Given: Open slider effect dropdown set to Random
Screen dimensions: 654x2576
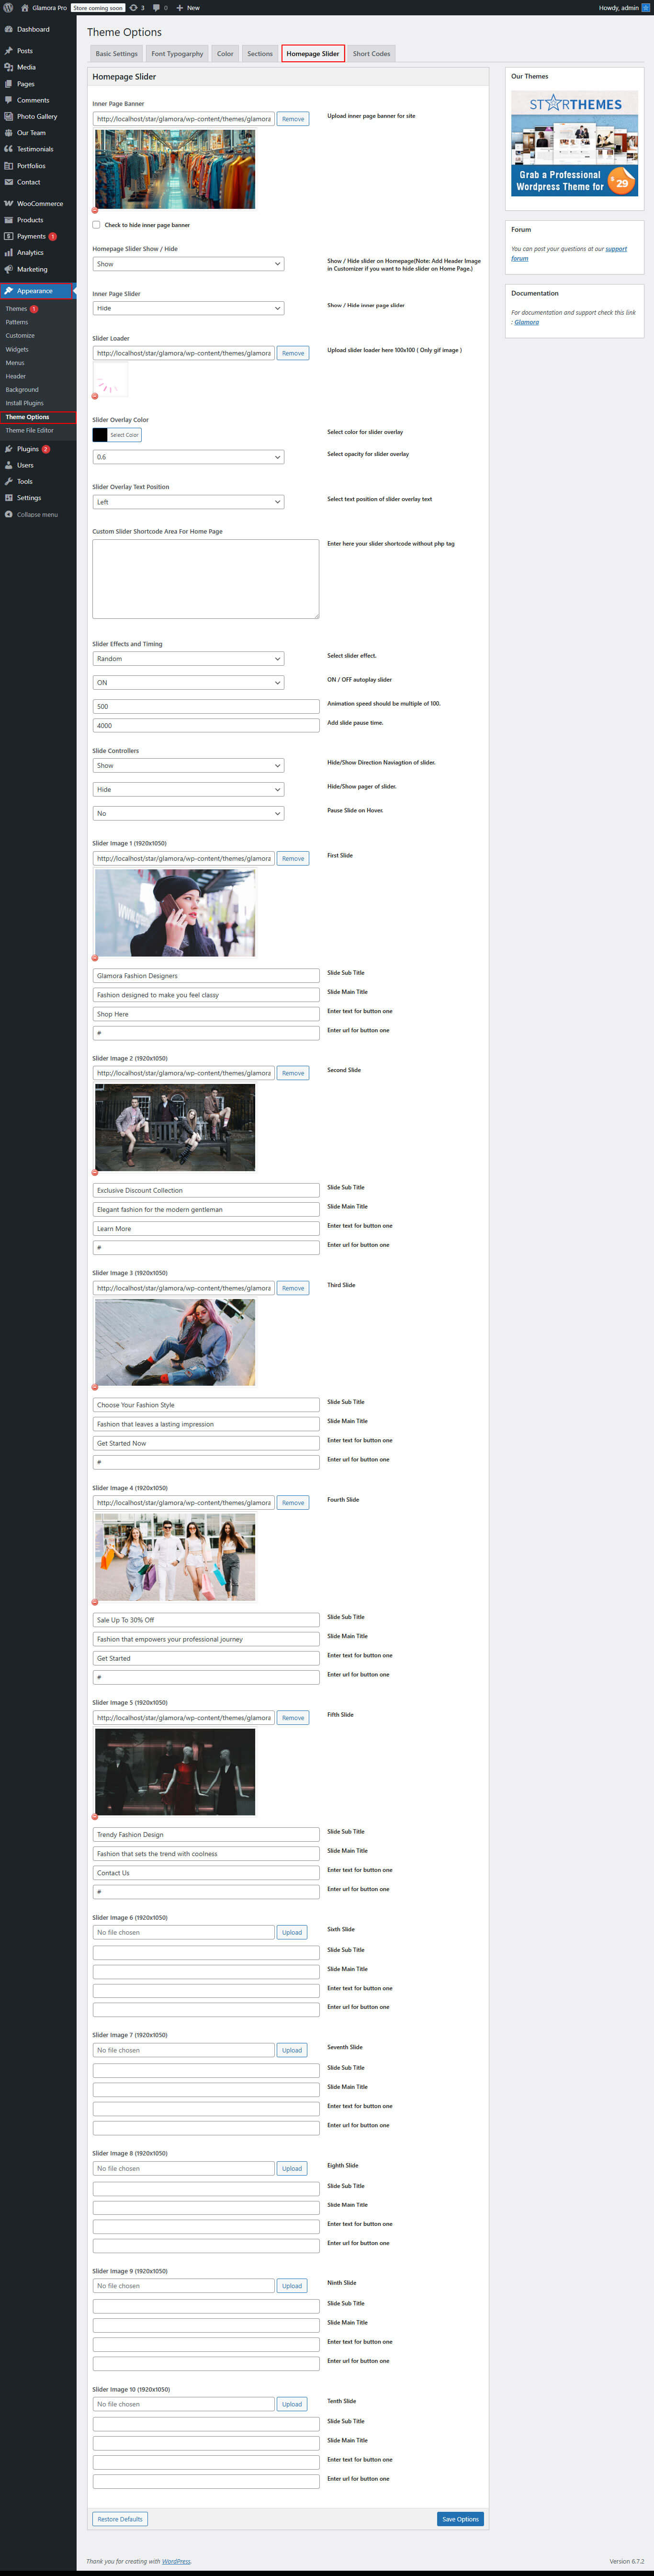Looking at the screenshot, I should [x=188, y=659].
